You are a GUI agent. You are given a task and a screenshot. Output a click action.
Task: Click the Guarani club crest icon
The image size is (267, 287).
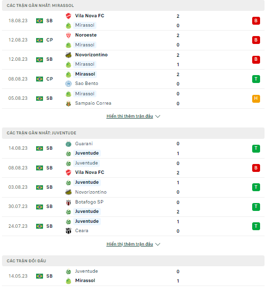point(68,144)
